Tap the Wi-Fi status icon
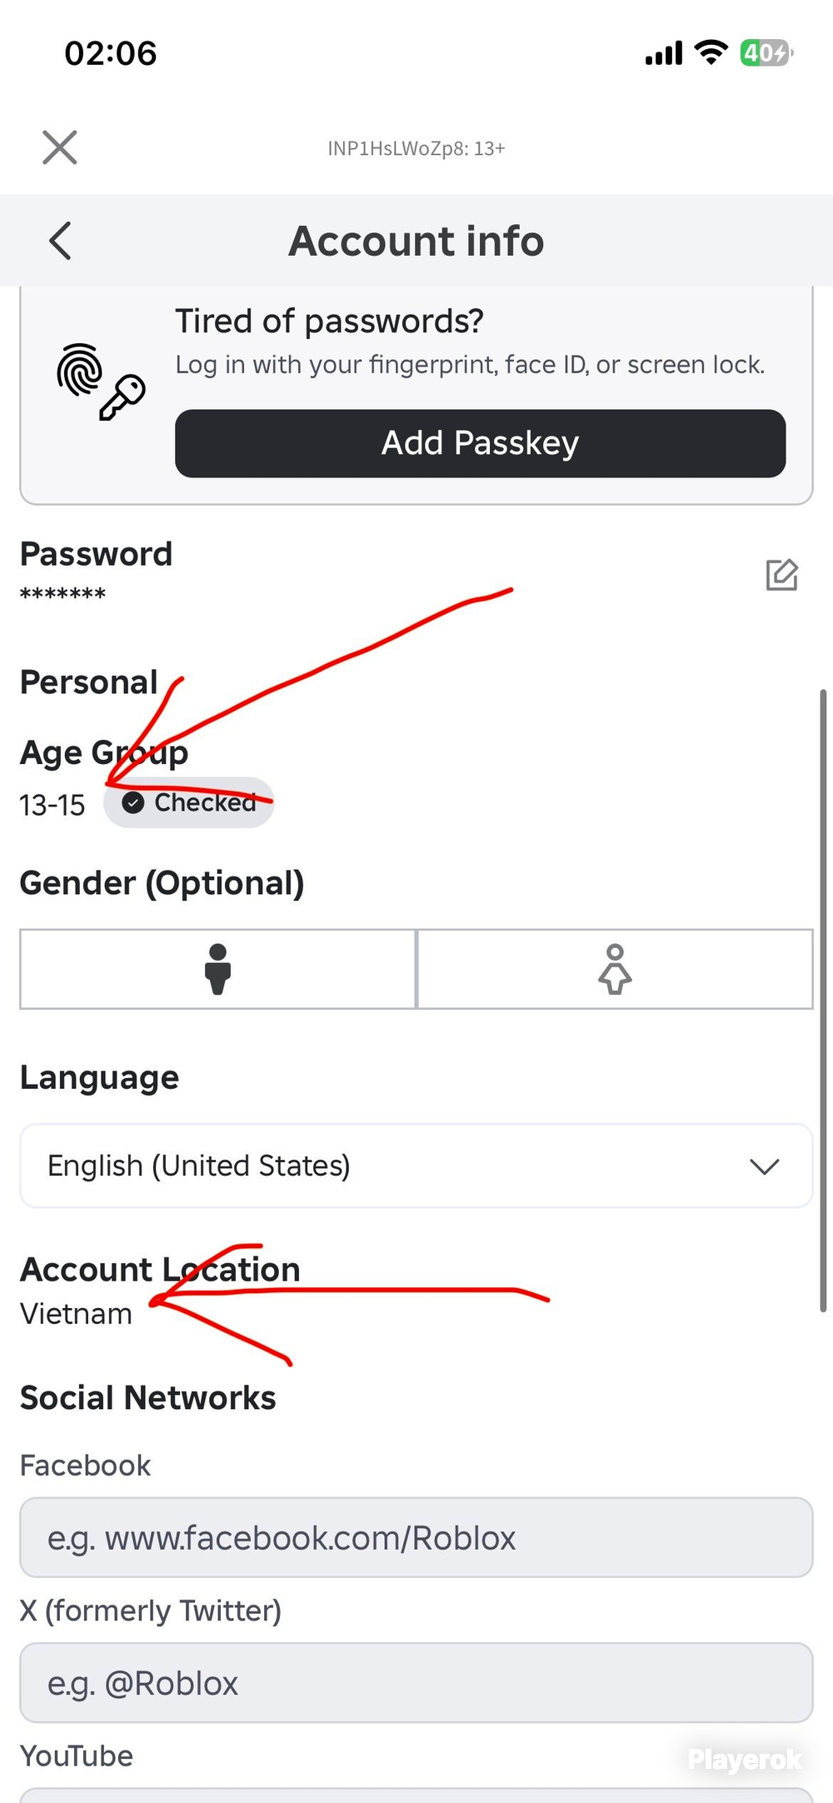Image resolution: width=833 pixels, height=1803 pixels. (711, 52)
